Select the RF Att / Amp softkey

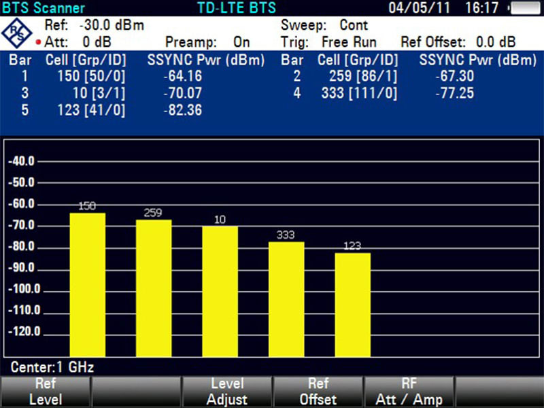tap(409, 392)
